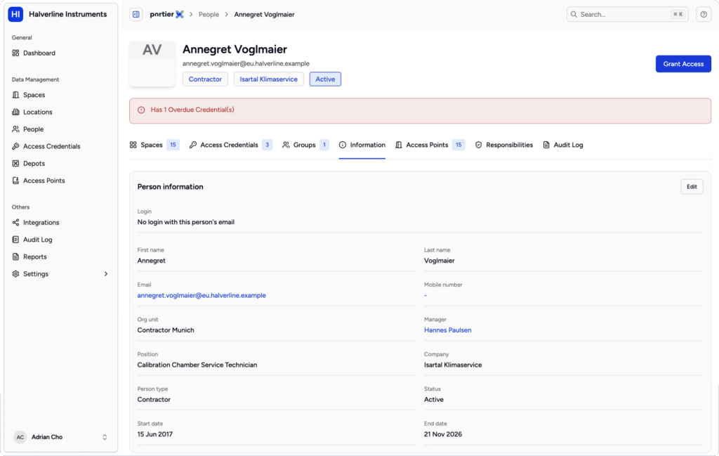Click the mobile number dash value
The height and width of the screenshot is (456, 719).
[x=426, y=295]
